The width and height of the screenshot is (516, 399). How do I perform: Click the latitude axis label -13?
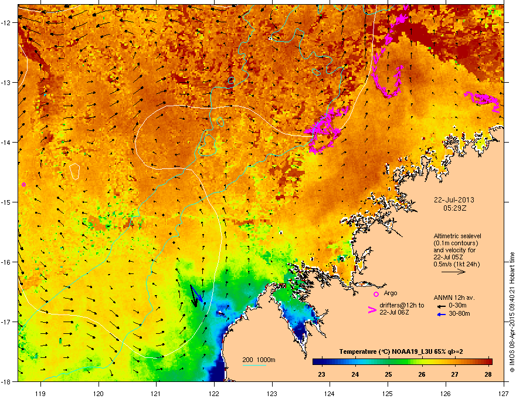[6, 82]
